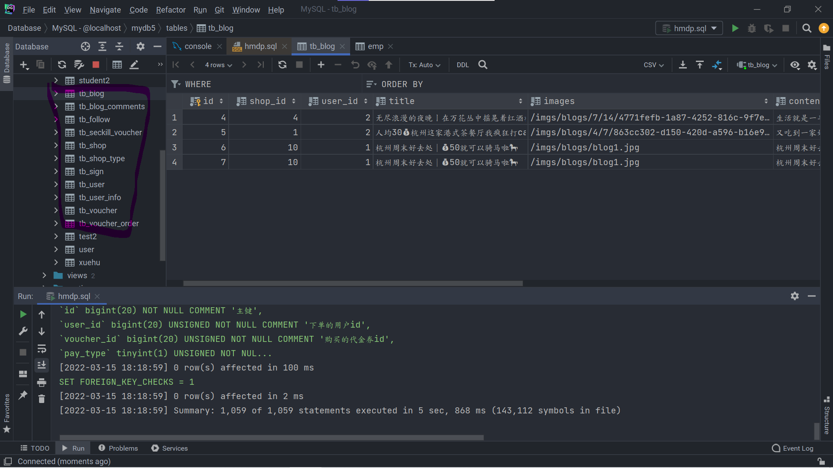Toggle scroll to end in Run panel
This screenshot has width=833, height=468.
[x=42, y=365]
